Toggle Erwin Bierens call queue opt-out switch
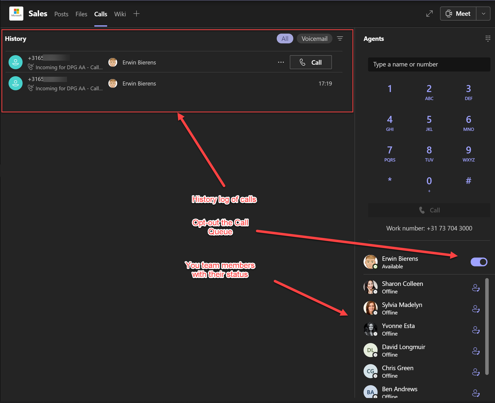495x403 pixels. pos(479,262)
